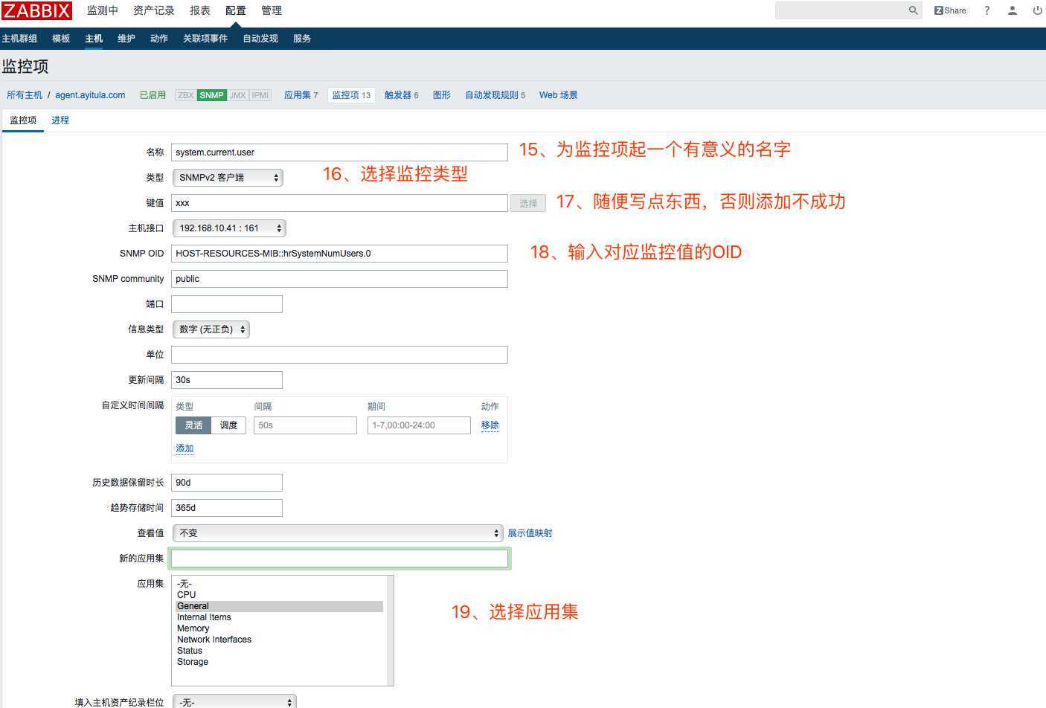Click the 新的应用集 input field
The width and height of the screenshot is (1046, 708).
point(339,559)
